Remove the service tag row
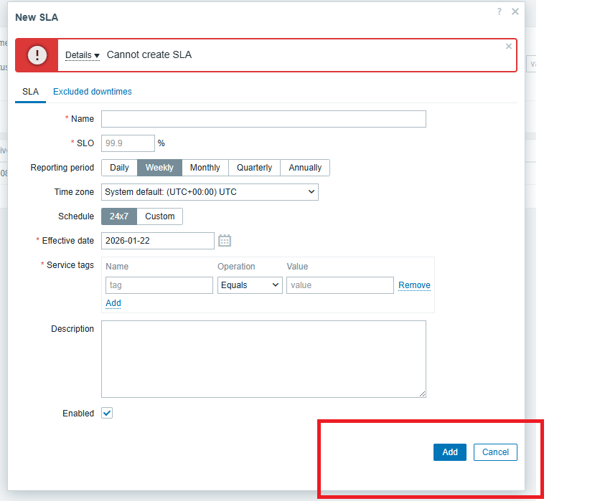Image resolution: width=600 pixels, height=501 pixels. pos(414,285)
